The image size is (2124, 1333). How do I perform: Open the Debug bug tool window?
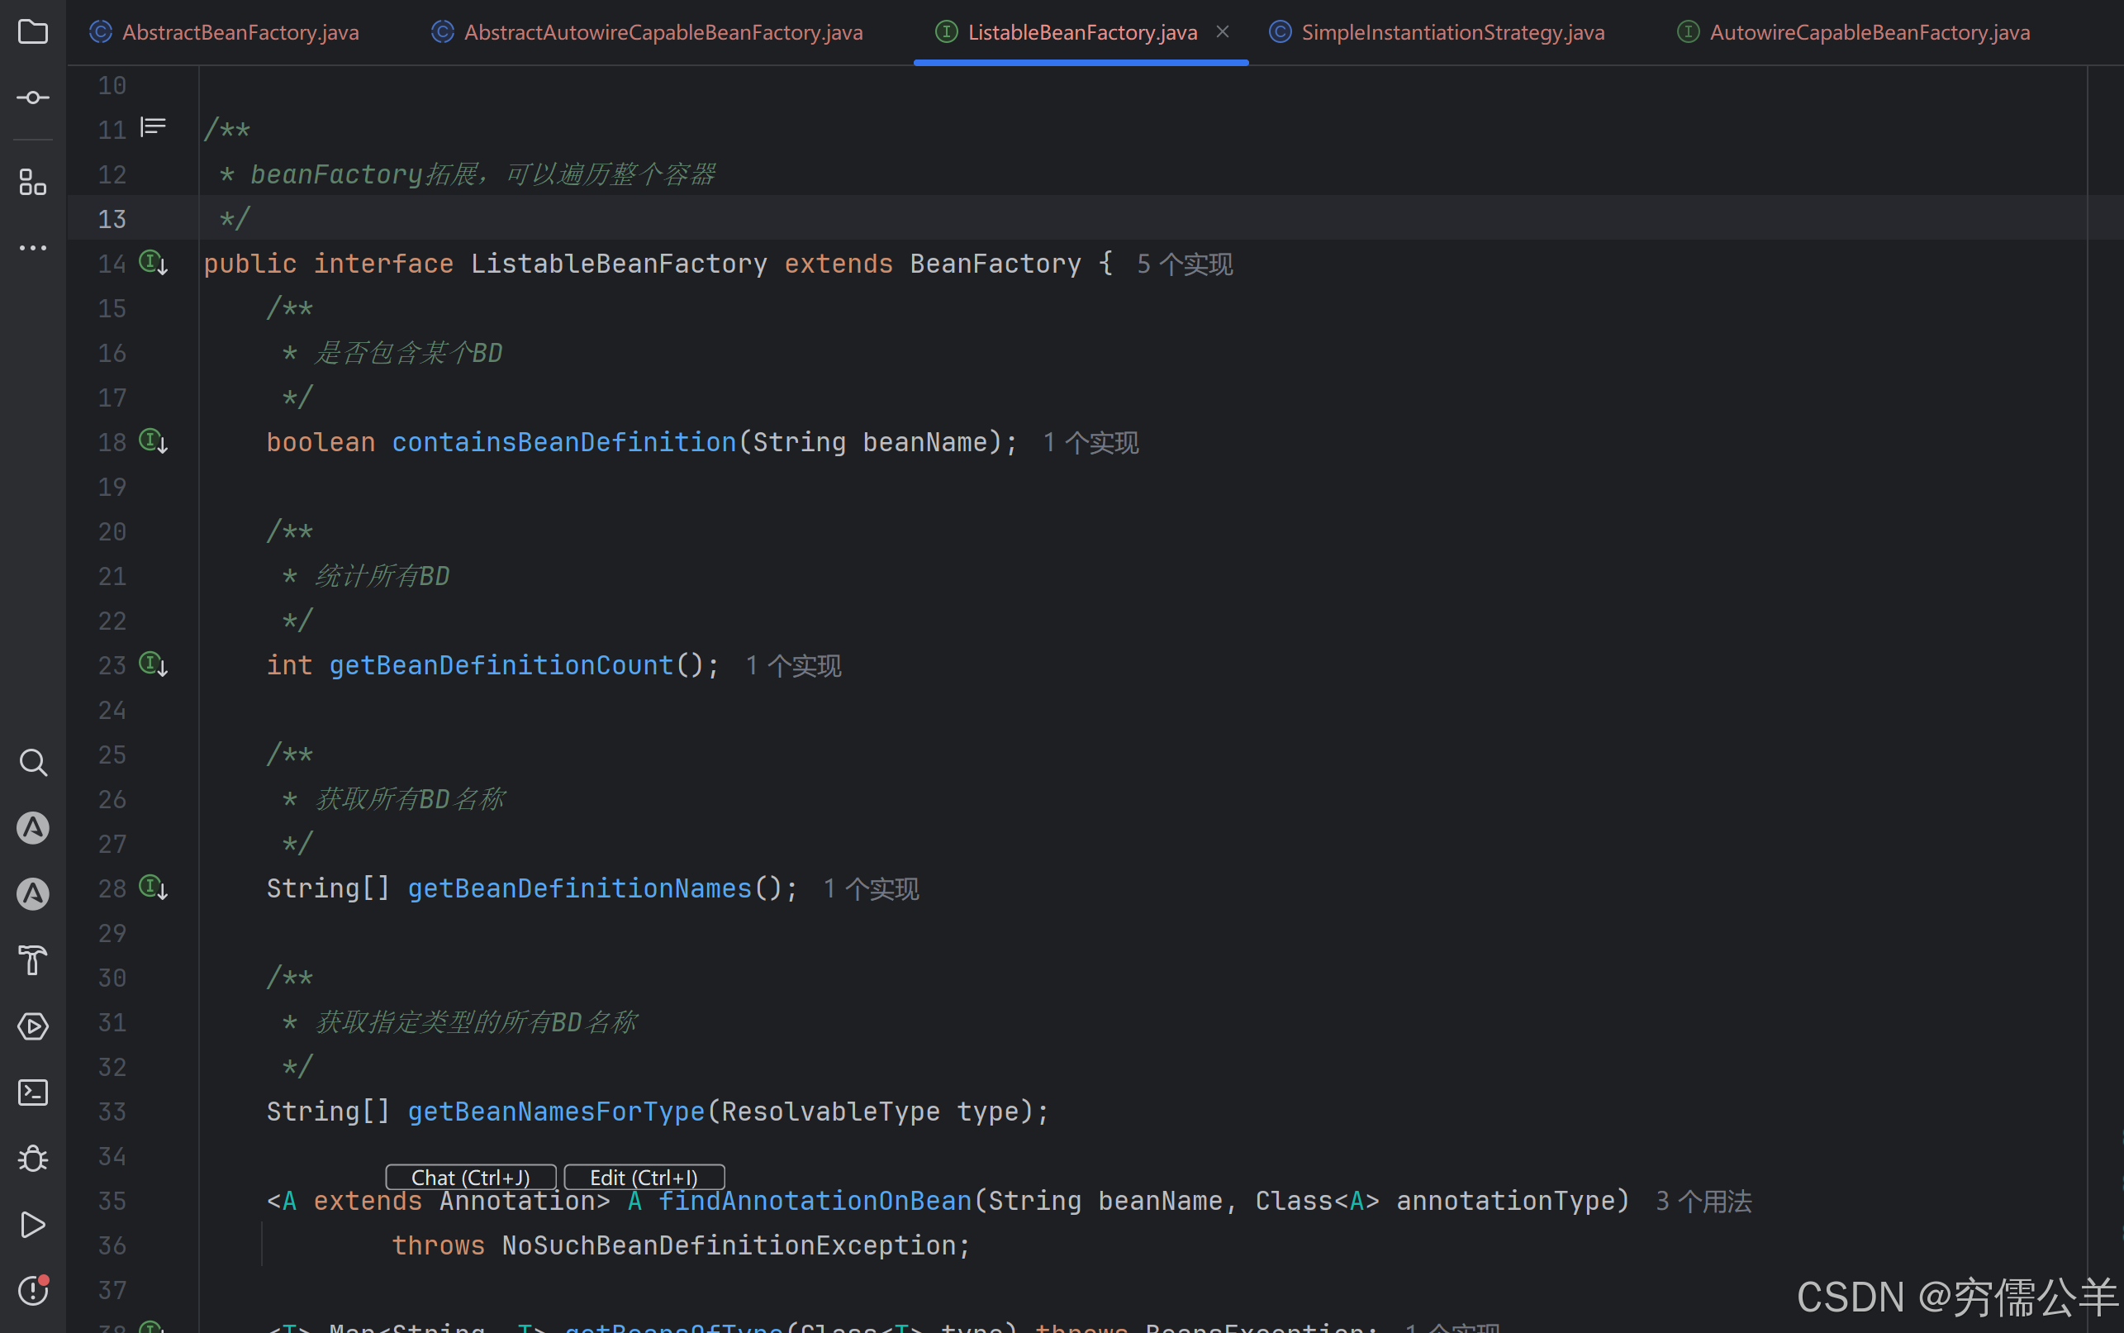[x=32, y=1159]
